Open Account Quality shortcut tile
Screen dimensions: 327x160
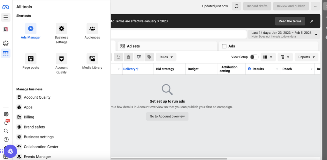[61, 64]
